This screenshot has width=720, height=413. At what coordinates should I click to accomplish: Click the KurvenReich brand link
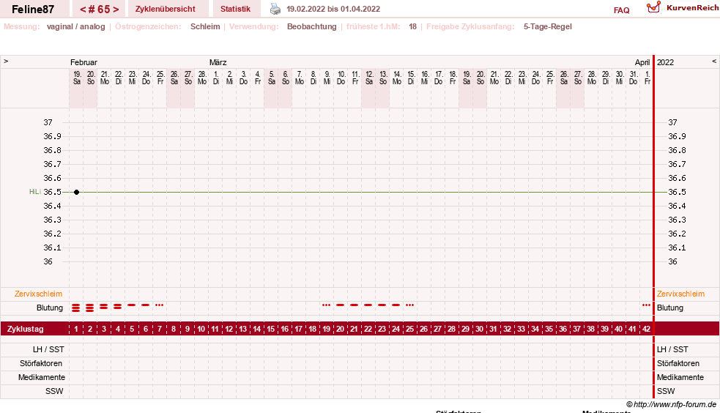pos(692,8)
